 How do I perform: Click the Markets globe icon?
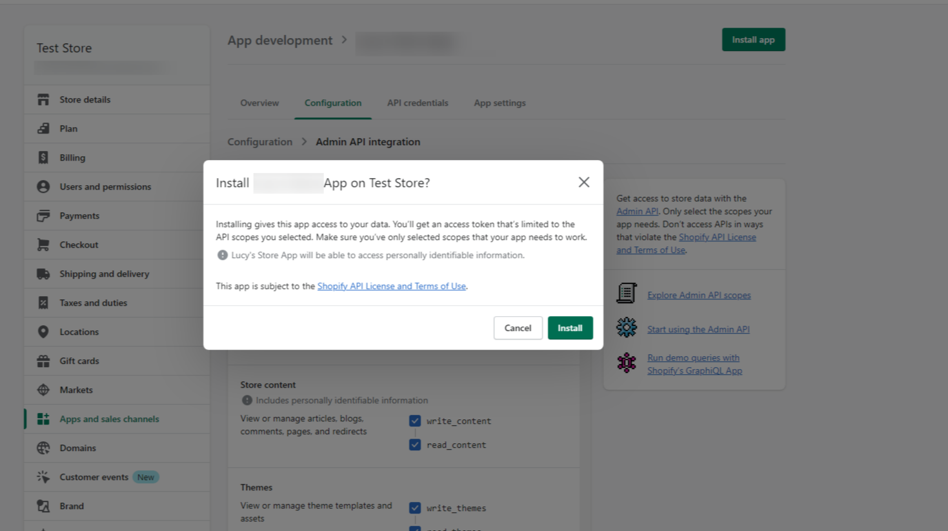[x=43, y=390]
